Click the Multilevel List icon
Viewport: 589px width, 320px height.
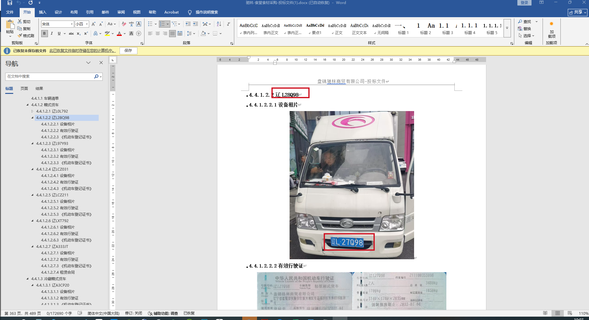click(174, 24)
